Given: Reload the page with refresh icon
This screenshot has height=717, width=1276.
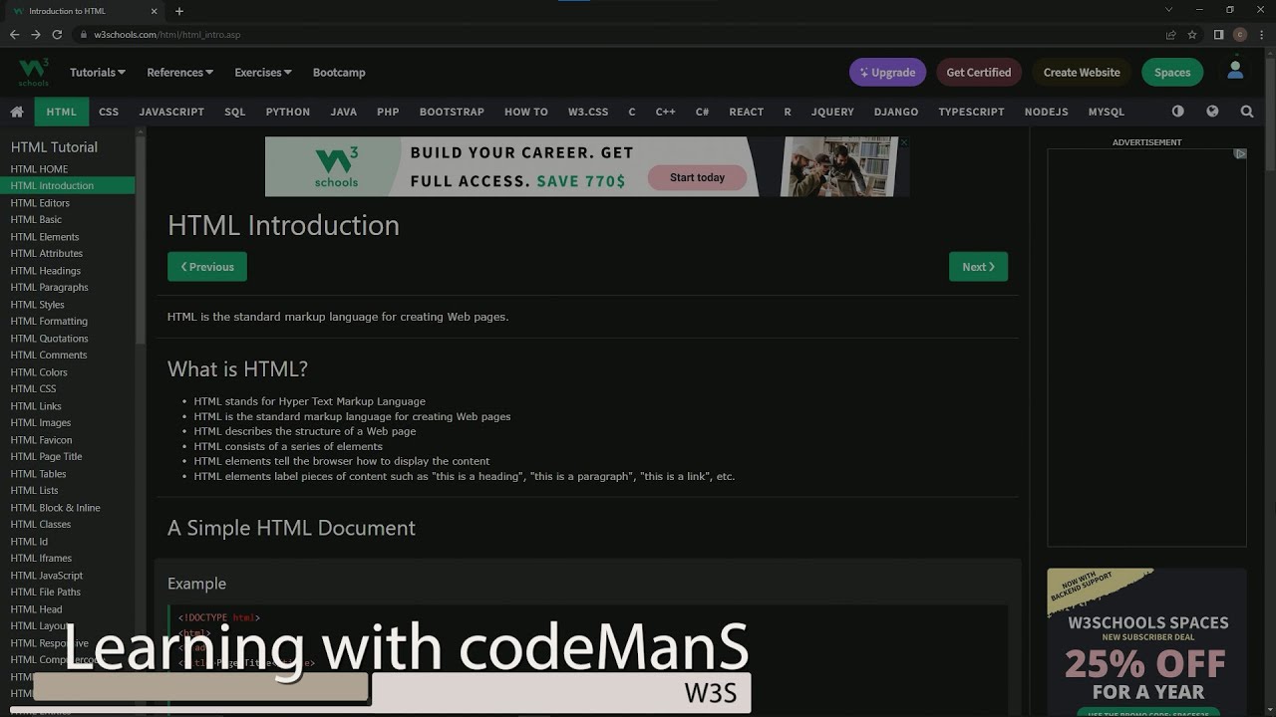Looking at the screenshot, I should coord(58,35).
